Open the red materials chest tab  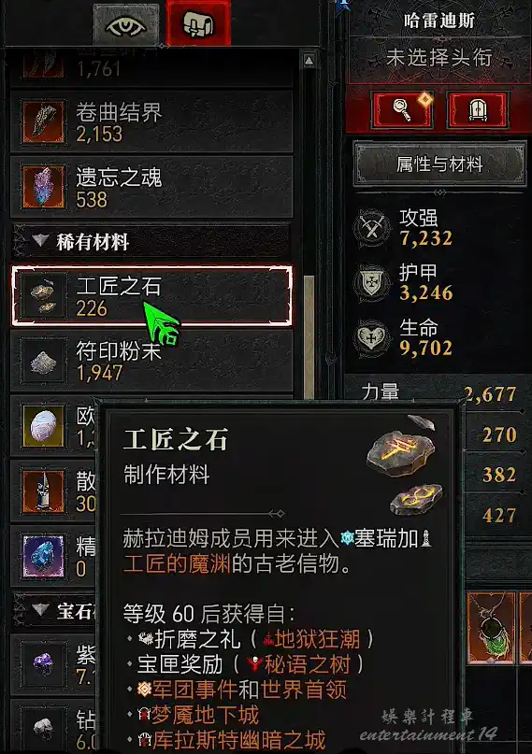198,23
